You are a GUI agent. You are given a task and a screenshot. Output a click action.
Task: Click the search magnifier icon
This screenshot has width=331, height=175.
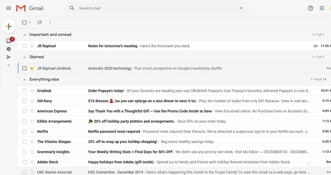click(72, 8)
